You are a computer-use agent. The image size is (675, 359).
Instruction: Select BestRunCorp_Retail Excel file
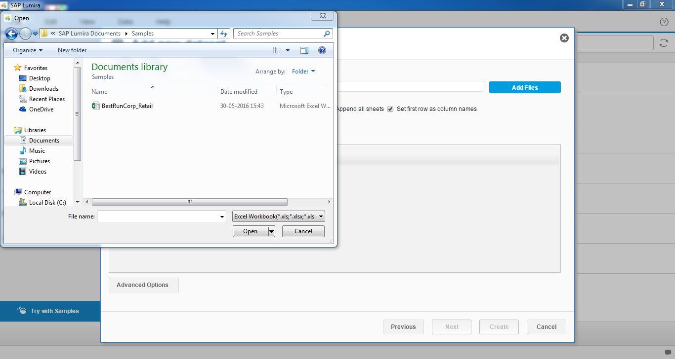(x=127, y=106)
